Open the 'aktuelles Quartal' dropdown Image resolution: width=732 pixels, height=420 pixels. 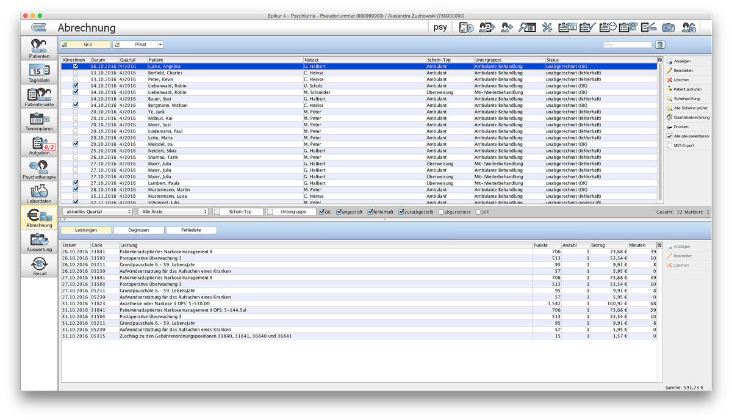98,212
